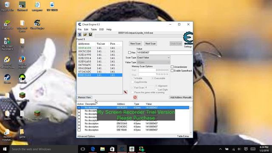Select found address 00854108
This screenshot has height=153, width=272.
(99, 48)
